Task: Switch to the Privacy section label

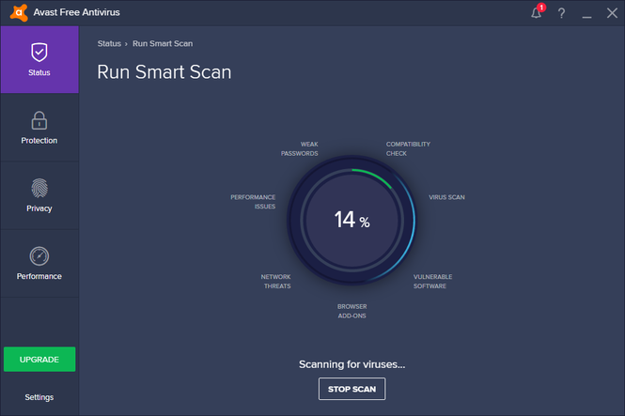Action: pos(39,208)
